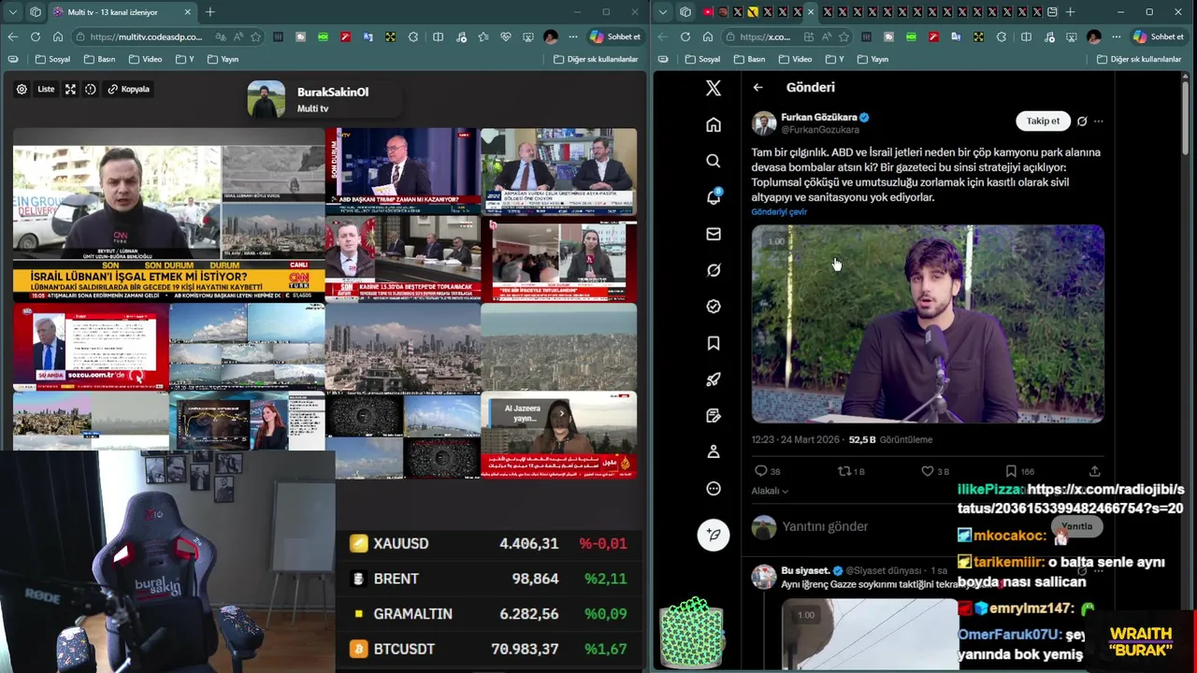Open new tab in left browser
The width and height of the screenshot is (1197, 673).
(x=209, y=12)
